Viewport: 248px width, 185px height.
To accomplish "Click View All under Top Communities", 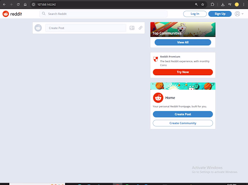I will tap(183, 42).
